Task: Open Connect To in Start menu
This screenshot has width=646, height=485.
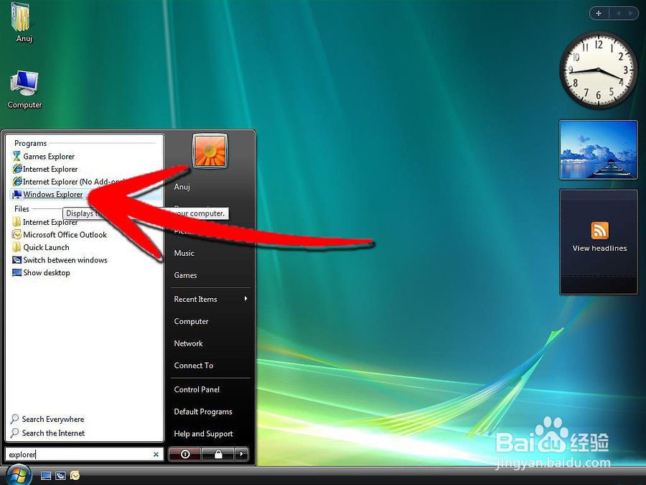Action: click(194, 366)
